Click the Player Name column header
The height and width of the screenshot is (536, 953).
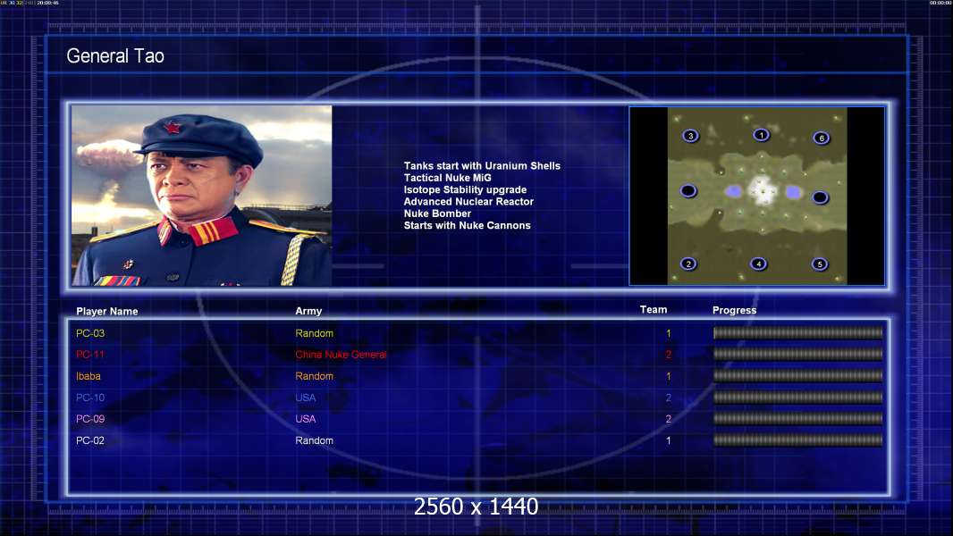[x=107, y=312]
